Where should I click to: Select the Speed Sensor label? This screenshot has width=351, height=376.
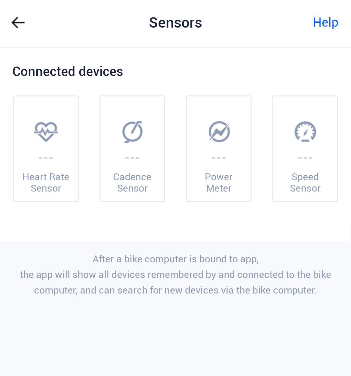pyautogui.click(x=305, y=182)
